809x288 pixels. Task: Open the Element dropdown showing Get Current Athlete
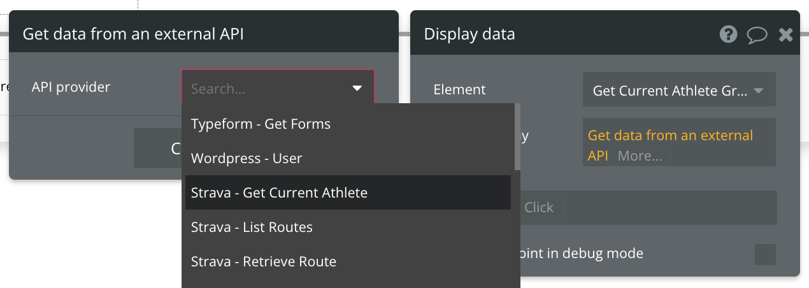click(x=678, y=91)
